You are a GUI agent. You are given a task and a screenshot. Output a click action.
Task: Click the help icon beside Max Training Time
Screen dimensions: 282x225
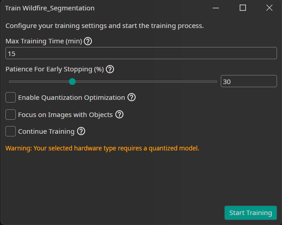coord(88,41)
